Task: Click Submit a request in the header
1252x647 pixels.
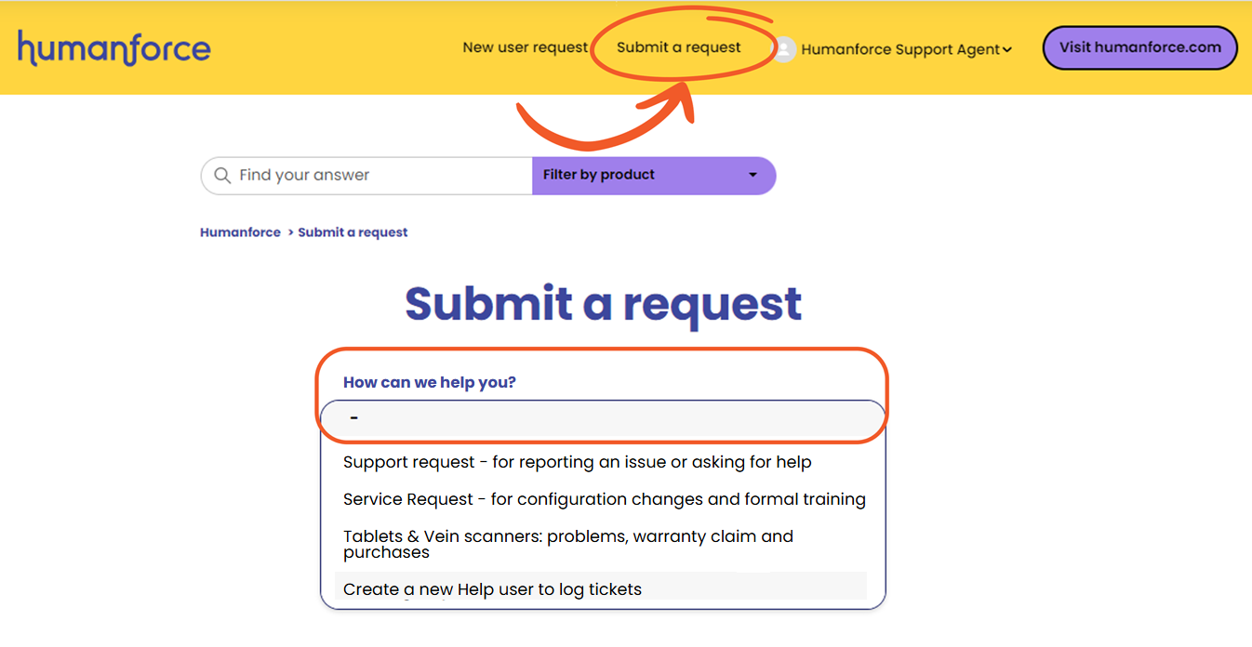Action: tap(679, 47)
